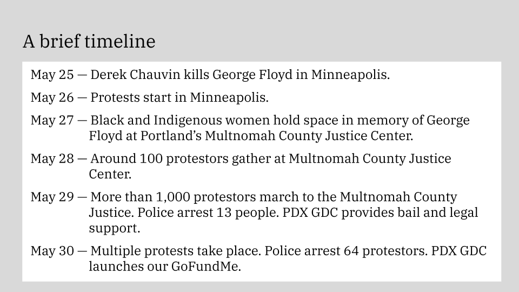The height and width of the screenshot is (292, 519).
Task: Click the "May 28" date label
Action: pyautogui.click(x=52, y=159)
